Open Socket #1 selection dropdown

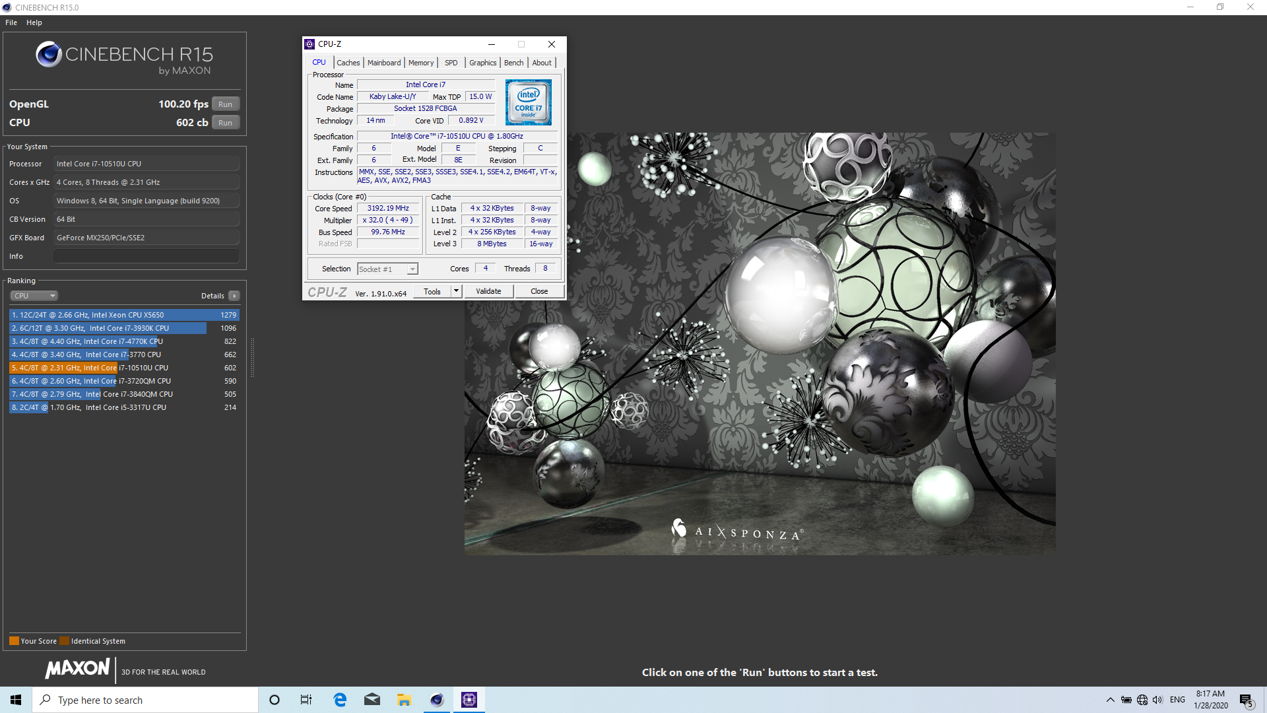click(x=388, y=269)
